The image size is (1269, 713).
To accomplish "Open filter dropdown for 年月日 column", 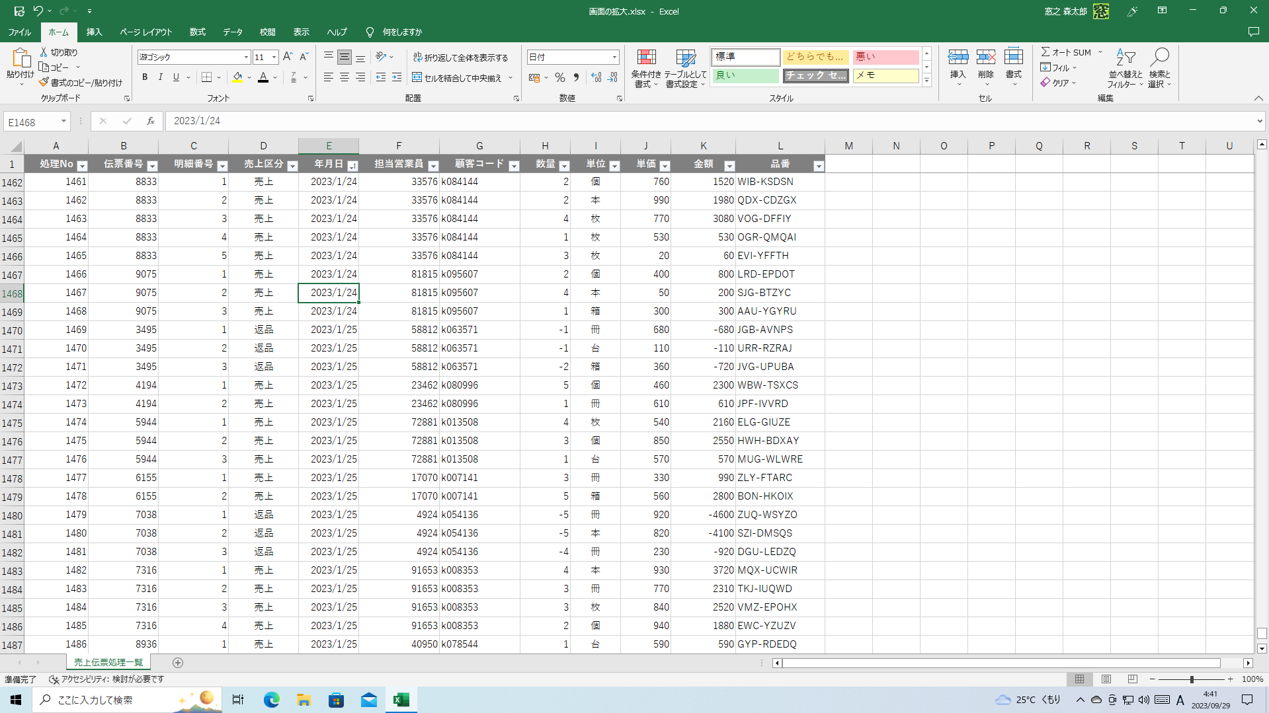I will pyautogui.click(x=352, y=166).
